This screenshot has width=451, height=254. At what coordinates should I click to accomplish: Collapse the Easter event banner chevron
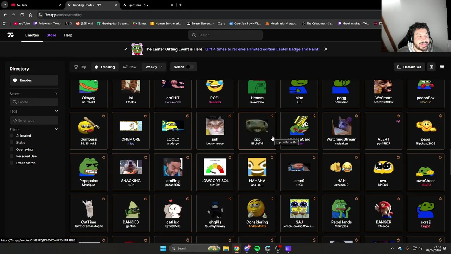125,49
